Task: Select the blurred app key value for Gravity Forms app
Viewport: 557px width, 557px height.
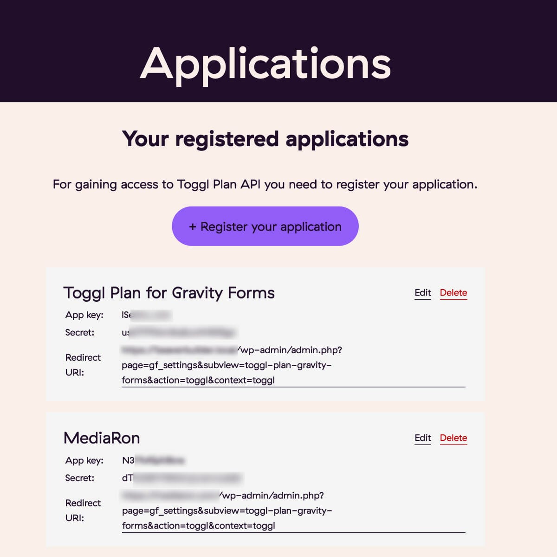Action: (x=147, y=315)
